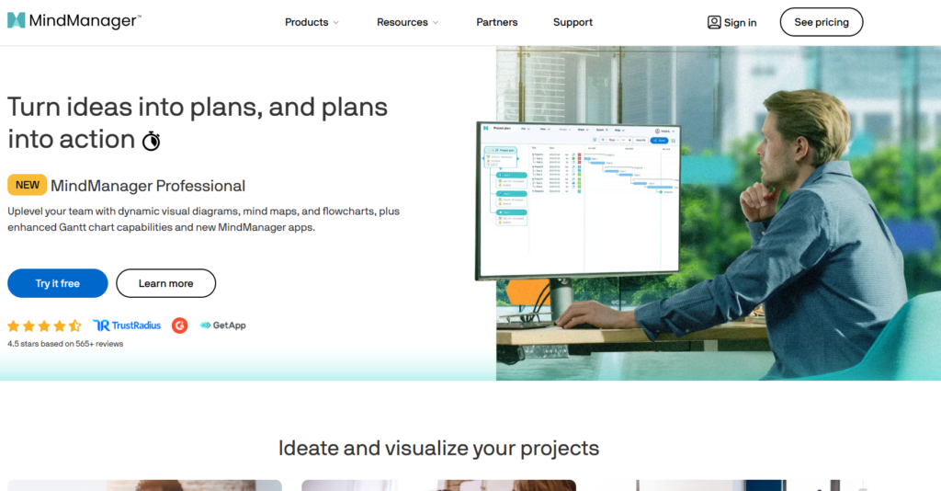This screenshot has height=491, width=941.
Task: Click '4.5 stars based on 565+ reviews' text
Action: (65, 344)
